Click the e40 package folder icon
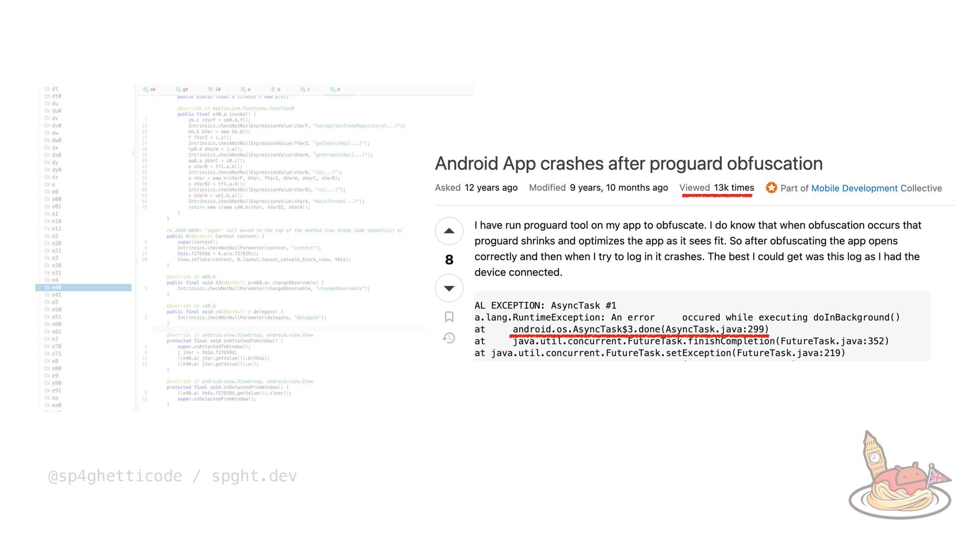 (47, 287)
